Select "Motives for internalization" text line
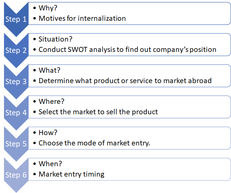 (x=82, y=18)
